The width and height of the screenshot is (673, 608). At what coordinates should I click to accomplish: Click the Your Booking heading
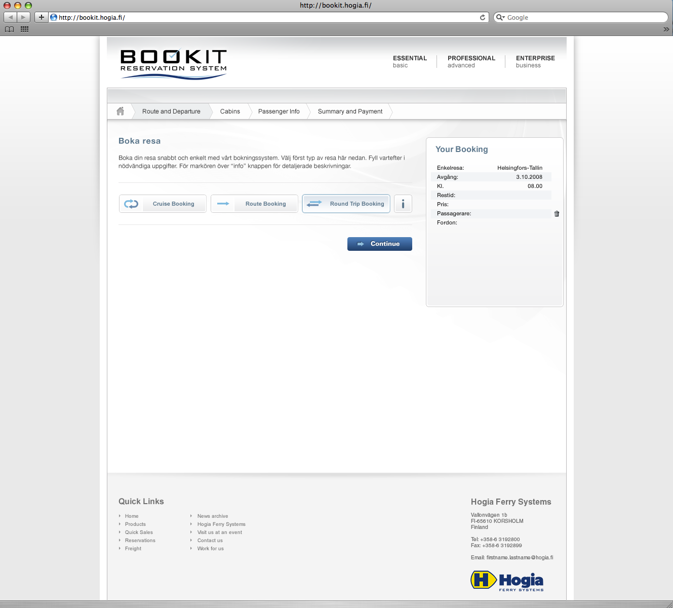coord(462,149)
